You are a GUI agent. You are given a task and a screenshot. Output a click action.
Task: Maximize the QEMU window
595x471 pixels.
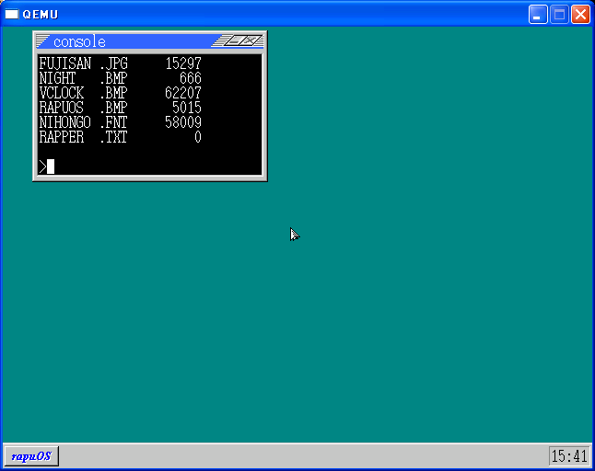pos(559,14)
